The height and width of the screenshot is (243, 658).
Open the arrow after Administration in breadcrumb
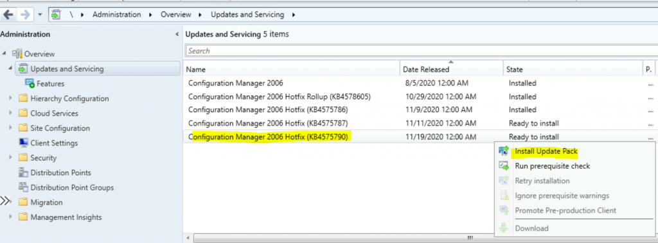tap(150, 15)
